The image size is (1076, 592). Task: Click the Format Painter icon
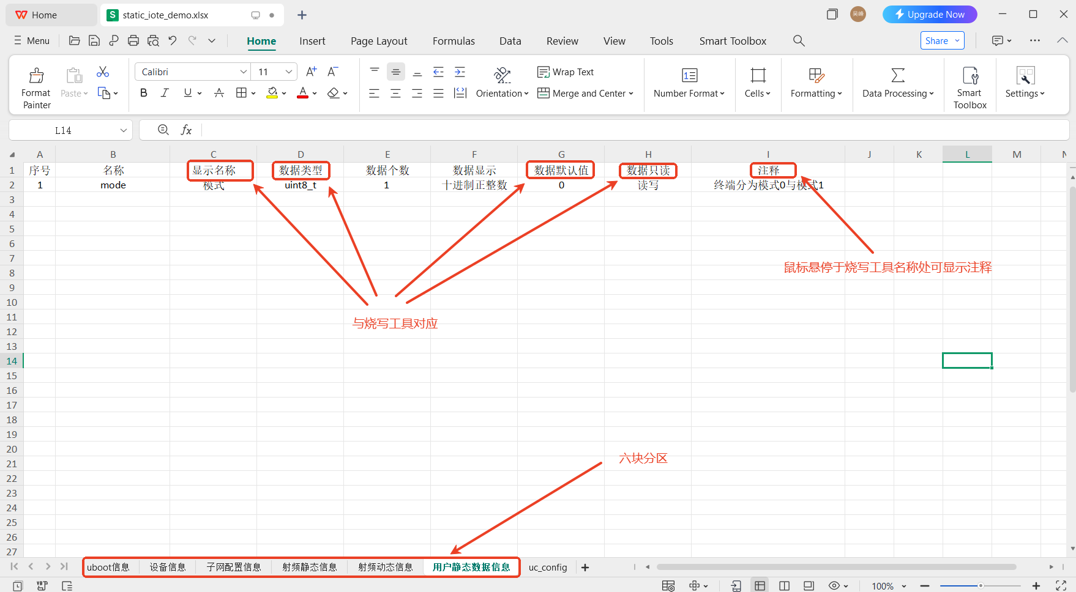point(36,75)
